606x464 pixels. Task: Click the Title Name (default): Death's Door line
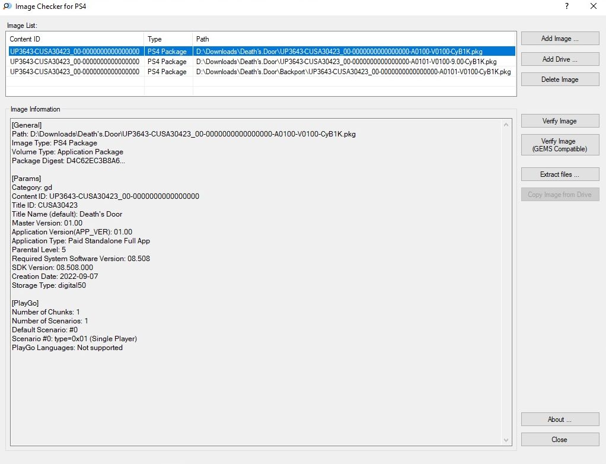pyautogui.click(x=67, y=214)
